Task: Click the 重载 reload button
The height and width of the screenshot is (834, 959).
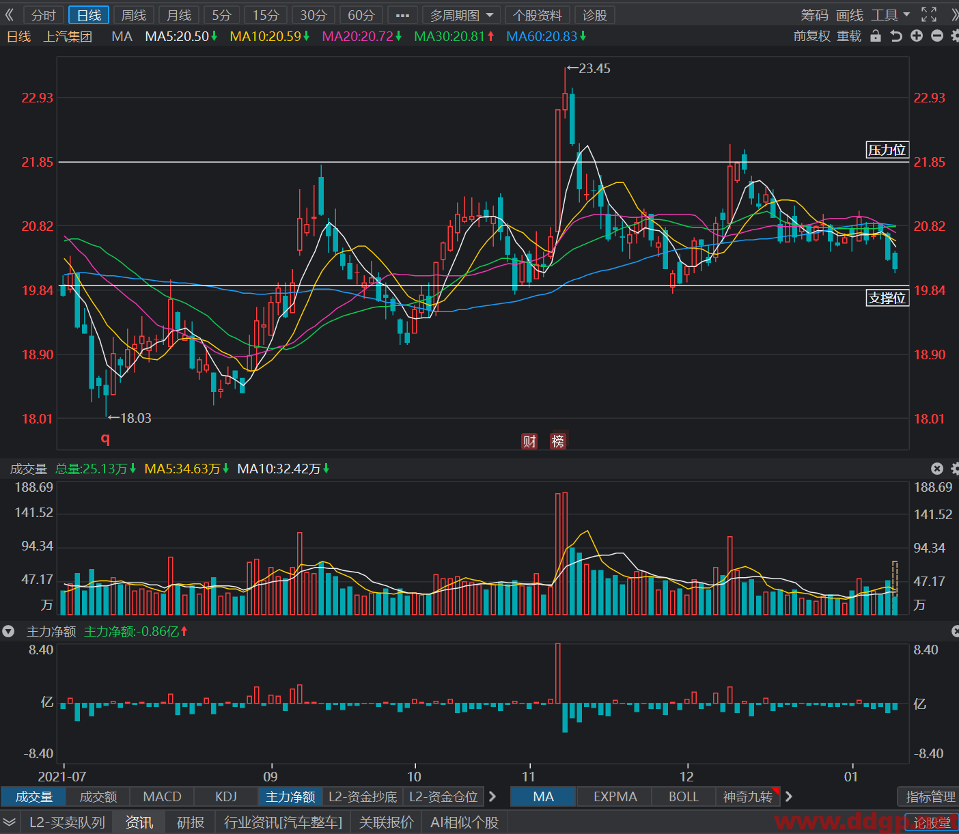Action: 849,36
